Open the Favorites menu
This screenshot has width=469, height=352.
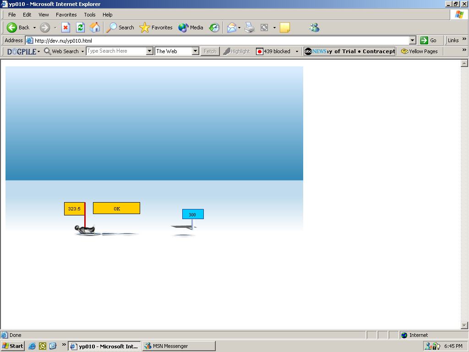[x=66, y=15]
